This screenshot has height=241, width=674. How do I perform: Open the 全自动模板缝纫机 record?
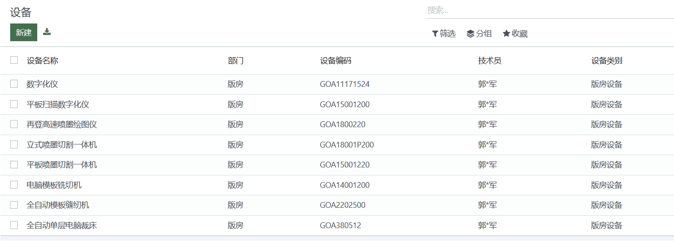[58, 205]
